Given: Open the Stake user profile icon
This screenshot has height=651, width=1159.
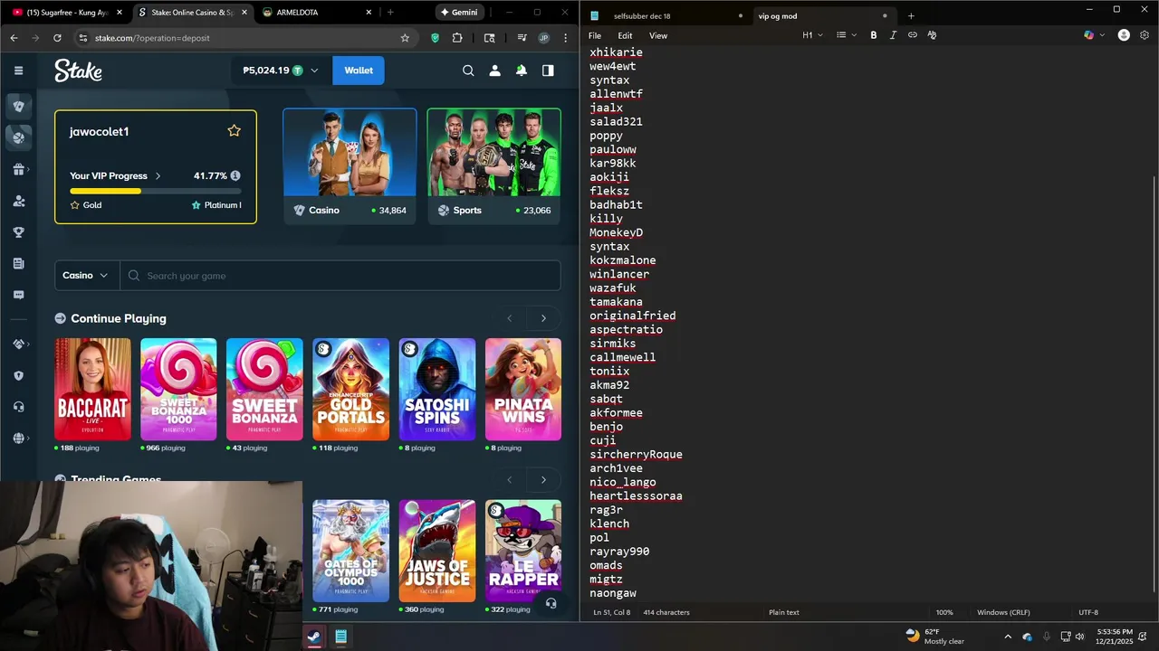Looking at the screenshot, I should click(x=494, y=71).
